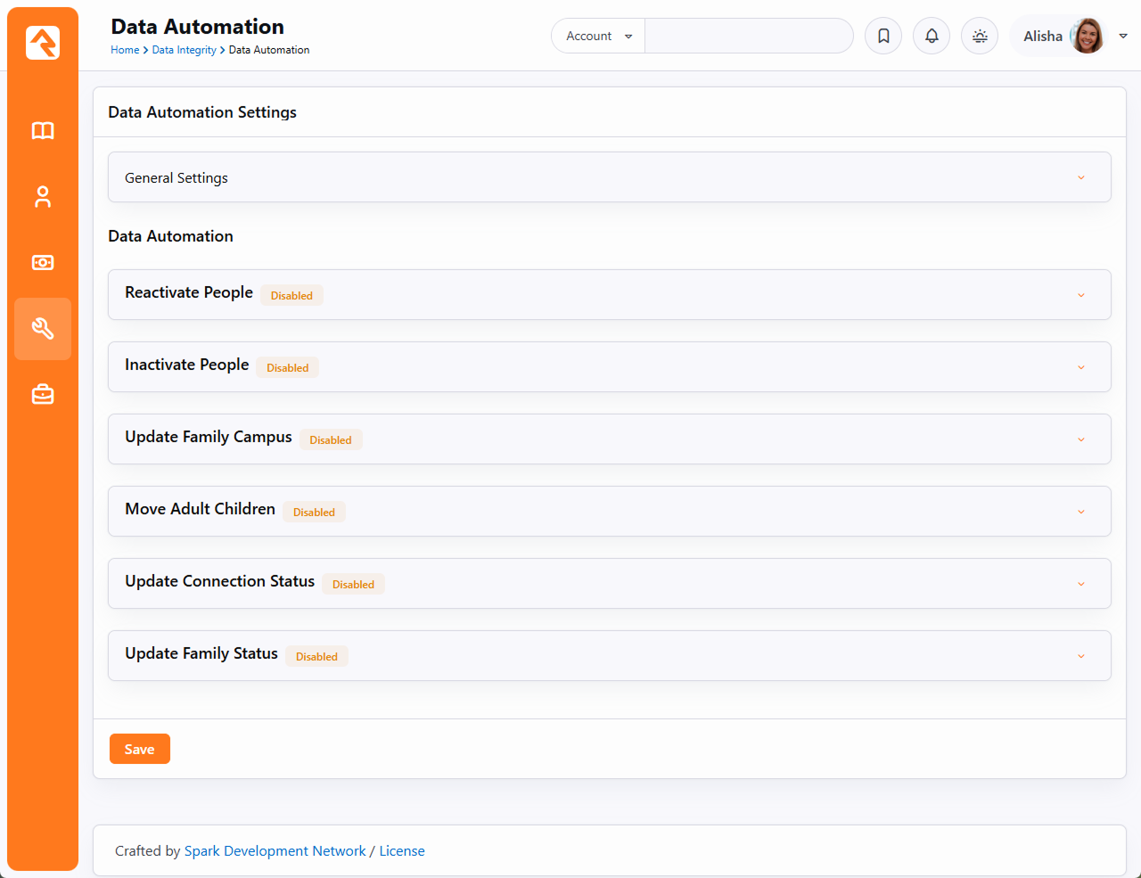
Task: Select the wrench tools icon in sidebar
Action: (43, 329)
